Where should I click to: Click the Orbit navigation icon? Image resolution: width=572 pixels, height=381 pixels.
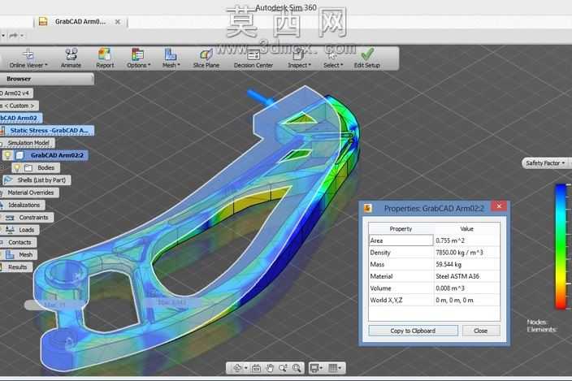[236, 368]
